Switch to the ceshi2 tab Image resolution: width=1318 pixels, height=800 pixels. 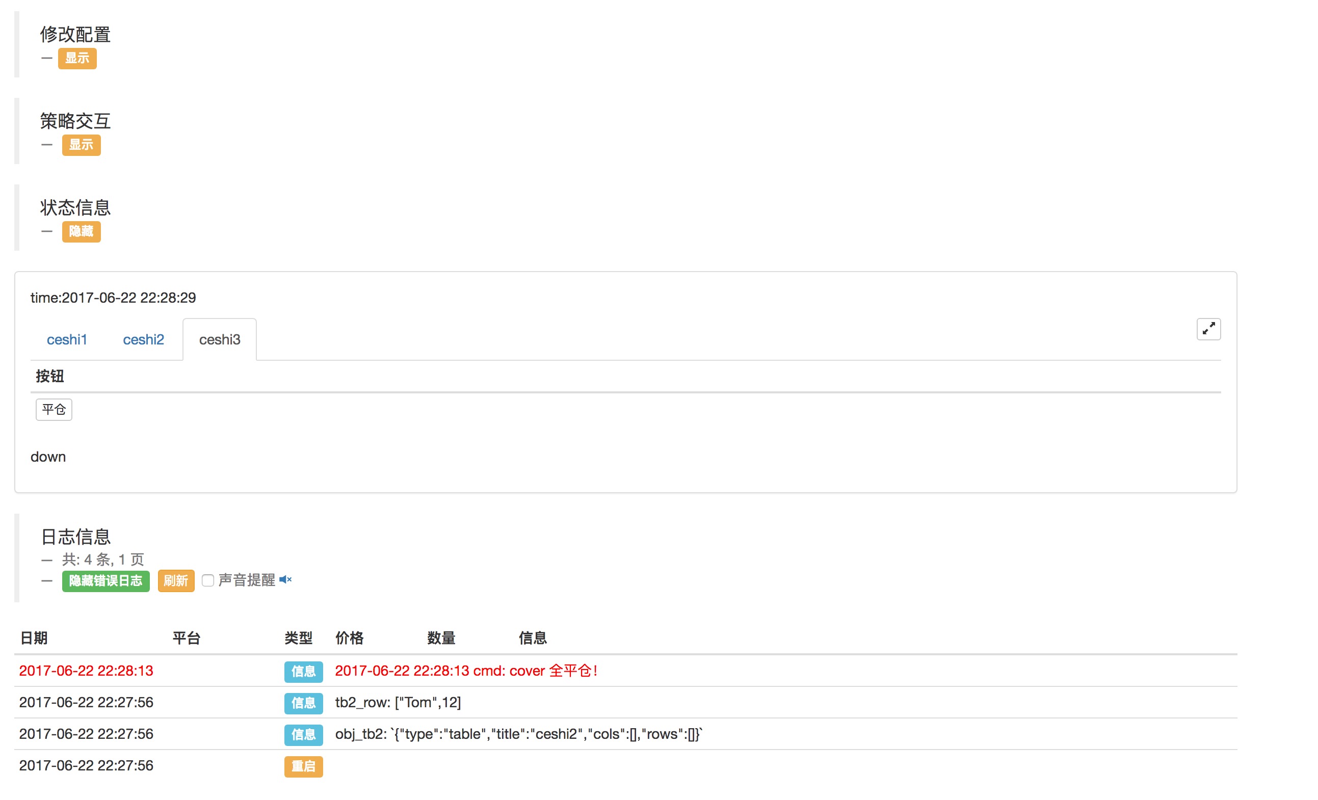143,339
